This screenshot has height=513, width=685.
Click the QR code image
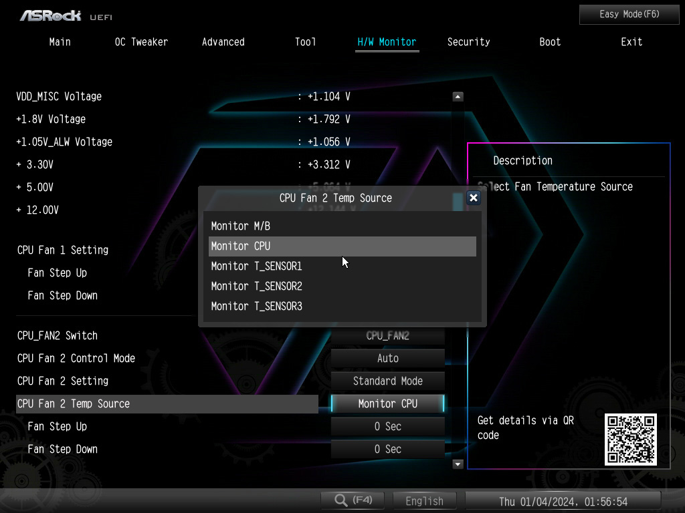[630, 440]
